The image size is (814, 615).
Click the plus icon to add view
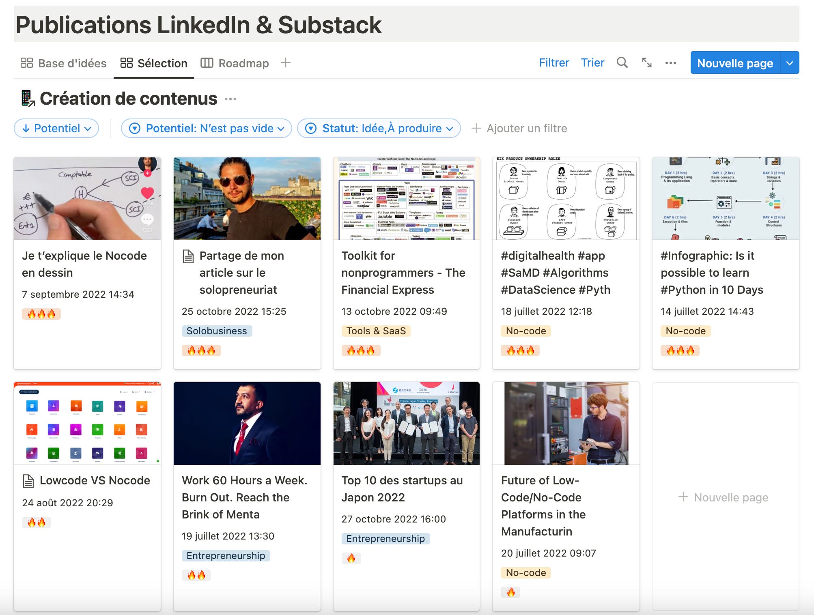click(286, 63)
